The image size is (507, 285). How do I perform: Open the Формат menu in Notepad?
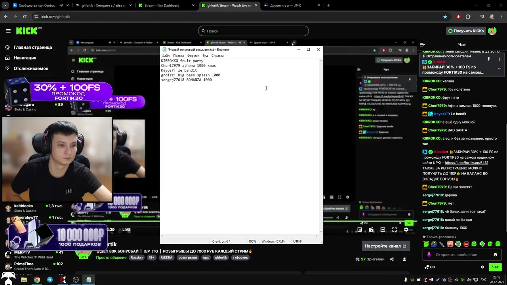click(x=193, y=56)
